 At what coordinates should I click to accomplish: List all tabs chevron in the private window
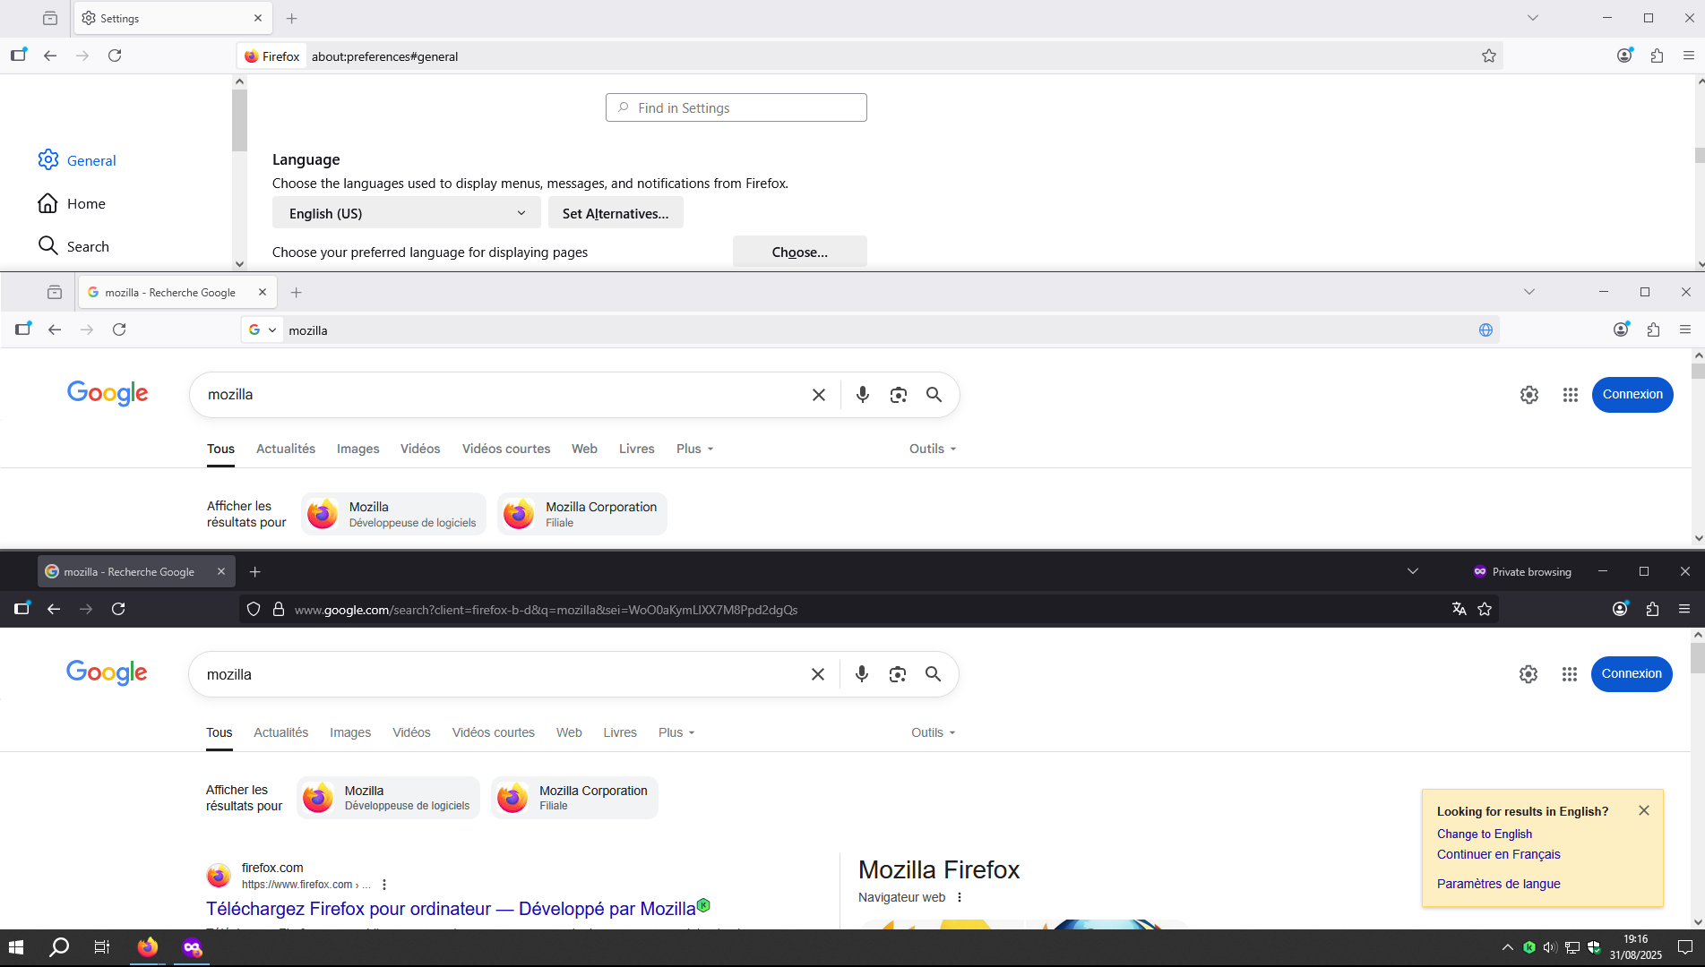coord(1413,571)
